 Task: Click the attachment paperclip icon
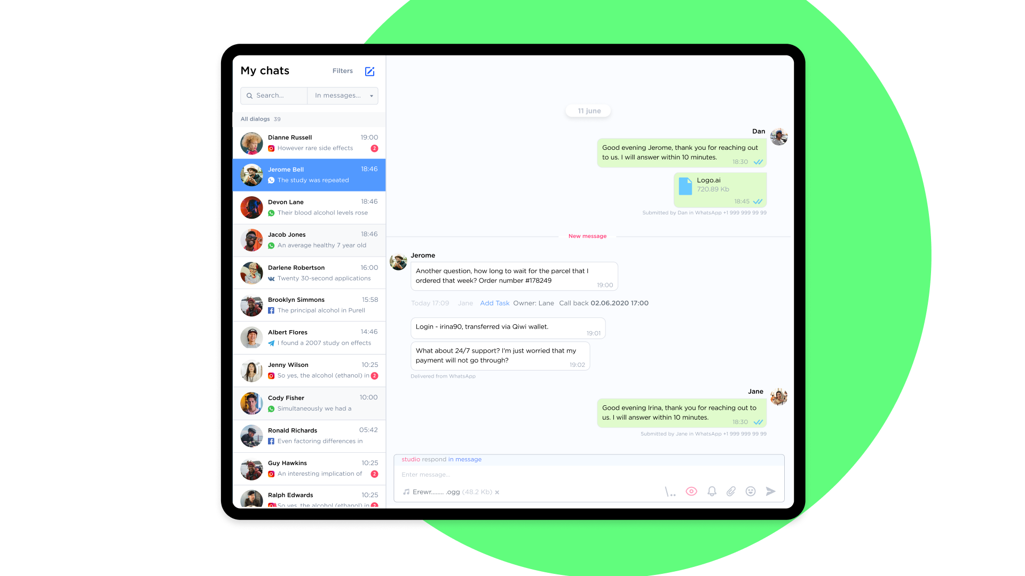tap(731, 491)
